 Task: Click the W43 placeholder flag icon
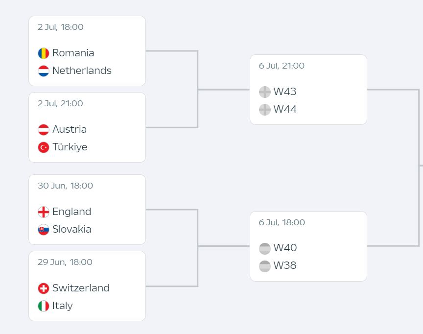click(x=265, y=92)
